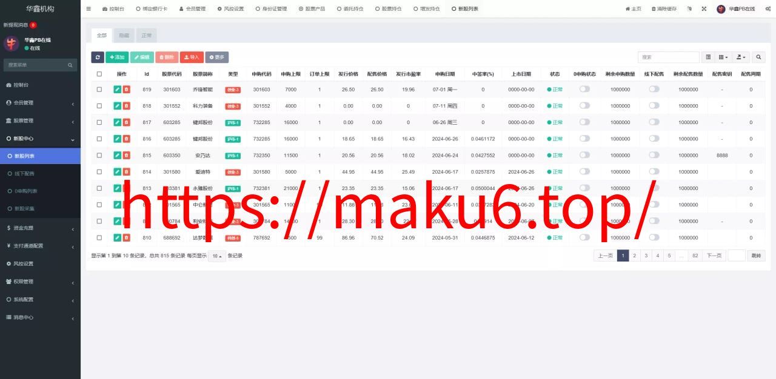Edit row 816 with pencil icon
The image size is (776, 379).
tap(117, 139)
